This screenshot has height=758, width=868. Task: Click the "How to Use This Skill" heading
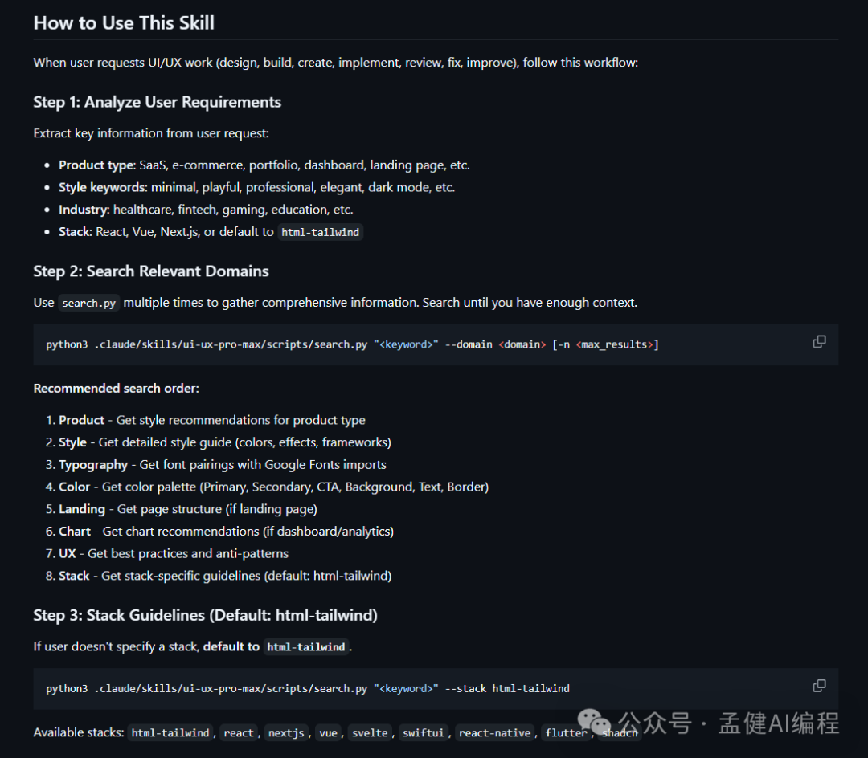124,22
